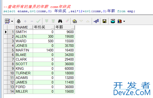Open the find binoculars icon
Screen dimensions: 153x98
point(60,21)
